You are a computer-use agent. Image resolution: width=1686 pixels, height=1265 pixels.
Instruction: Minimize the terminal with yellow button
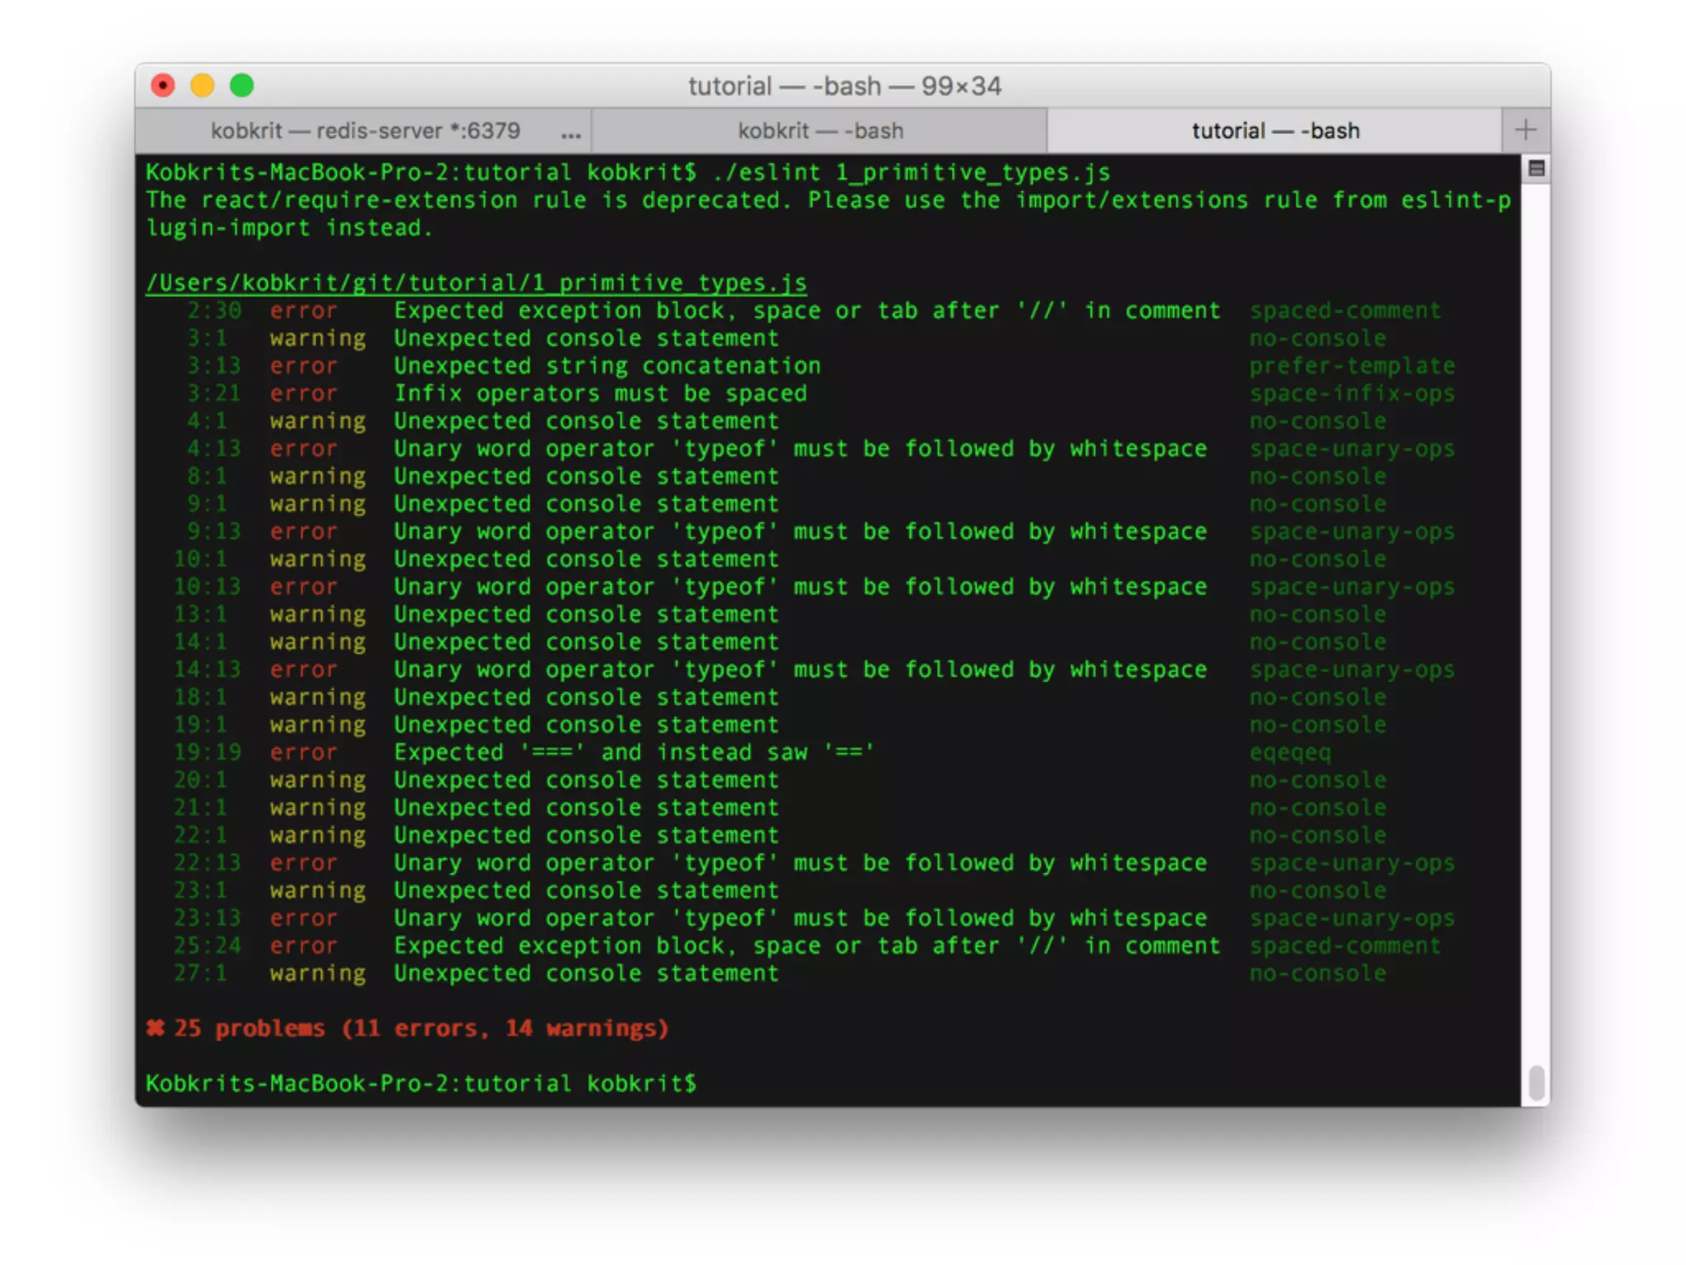pyautogui.click(x=203, y=86)
